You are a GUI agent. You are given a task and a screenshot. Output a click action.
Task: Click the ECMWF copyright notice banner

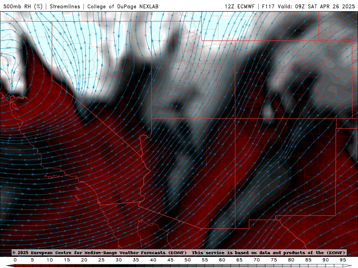coord(179,252)
